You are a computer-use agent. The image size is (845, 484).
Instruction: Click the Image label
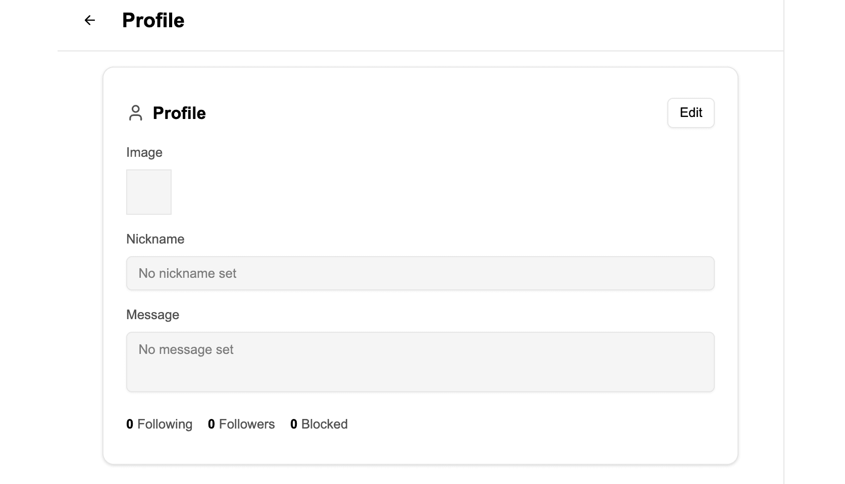[x=144, y=152]
